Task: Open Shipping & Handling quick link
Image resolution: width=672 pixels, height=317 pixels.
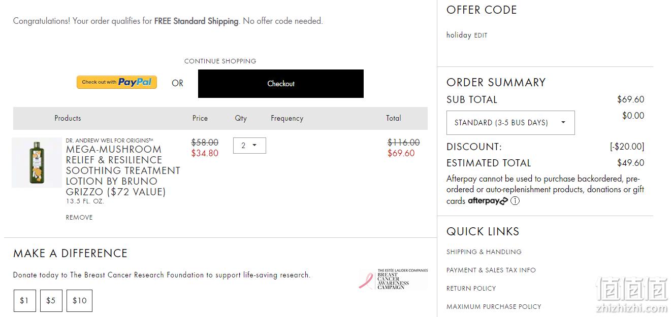Action: pyautogui.click(x=484, y=252)
